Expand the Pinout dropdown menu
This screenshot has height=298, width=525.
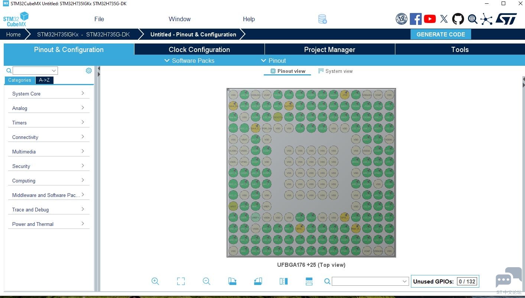273,61
